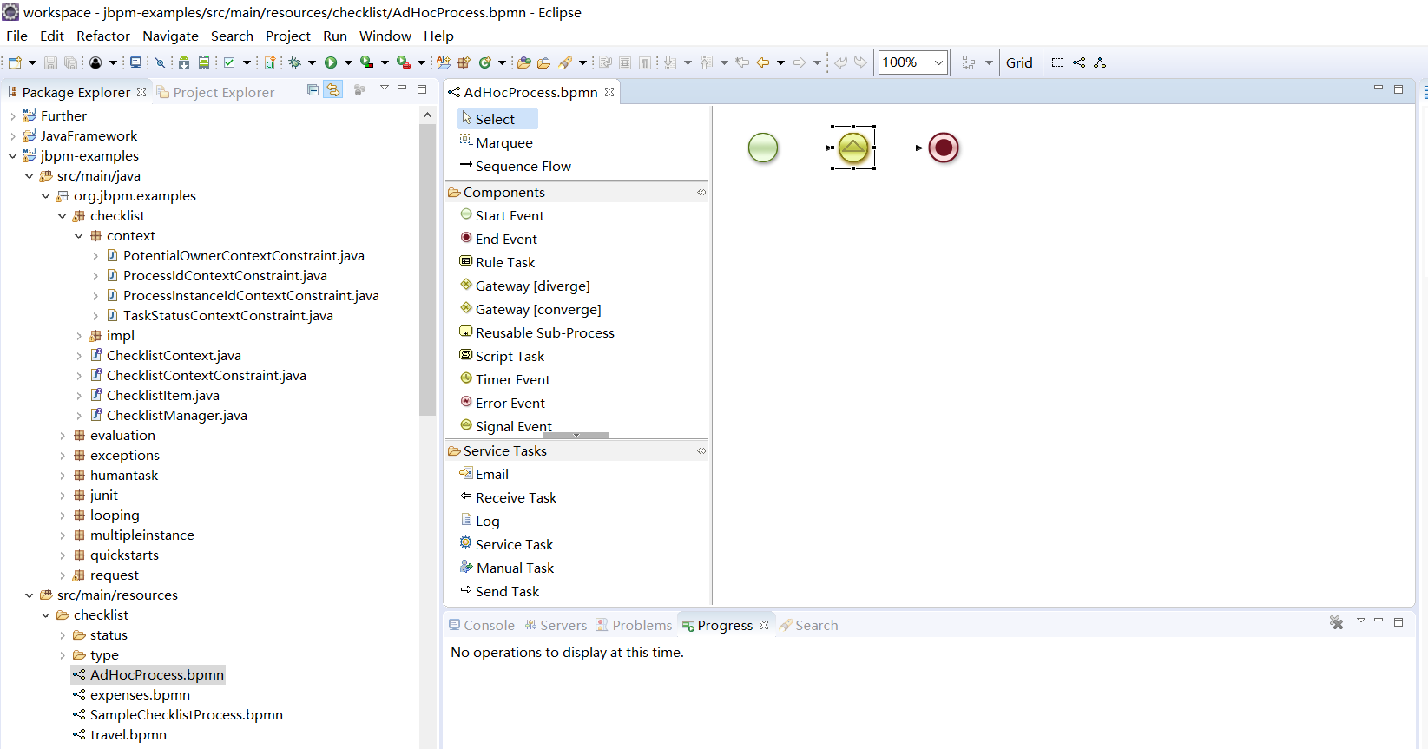Click the New wizard toolbar icon

pos(15,62)
